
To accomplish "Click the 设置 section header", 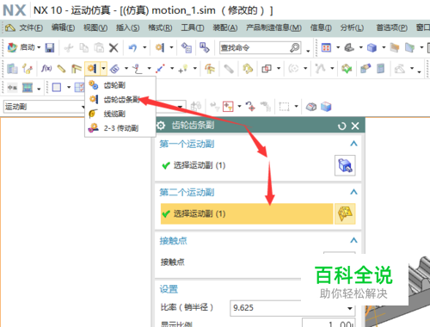I will [x=169, y=289].
